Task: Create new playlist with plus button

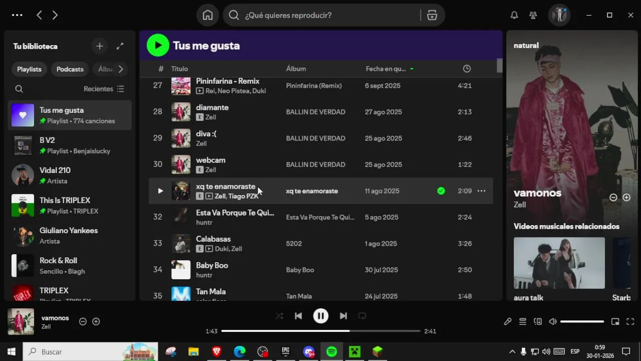Action: [100, 46]
